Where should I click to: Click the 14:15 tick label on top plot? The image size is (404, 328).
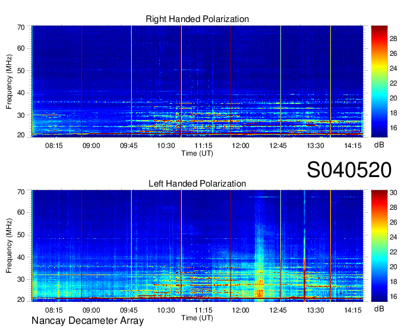(x=353, y=146)
